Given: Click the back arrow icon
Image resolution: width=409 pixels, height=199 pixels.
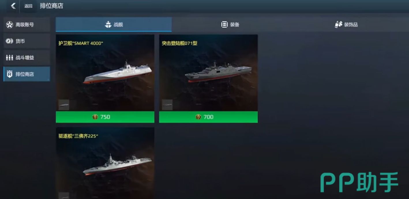Looking at the screenshot, I should pos(13,6).
